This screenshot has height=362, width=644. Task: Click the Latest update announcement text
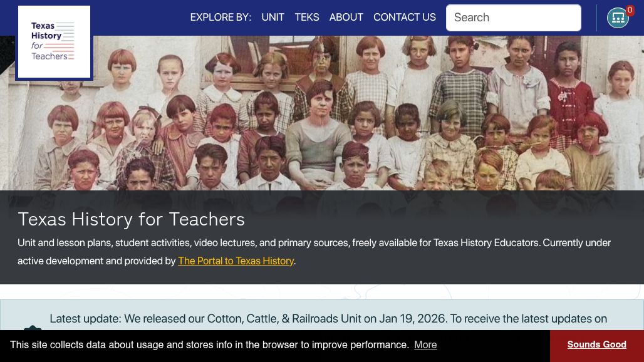click(328, 319)
